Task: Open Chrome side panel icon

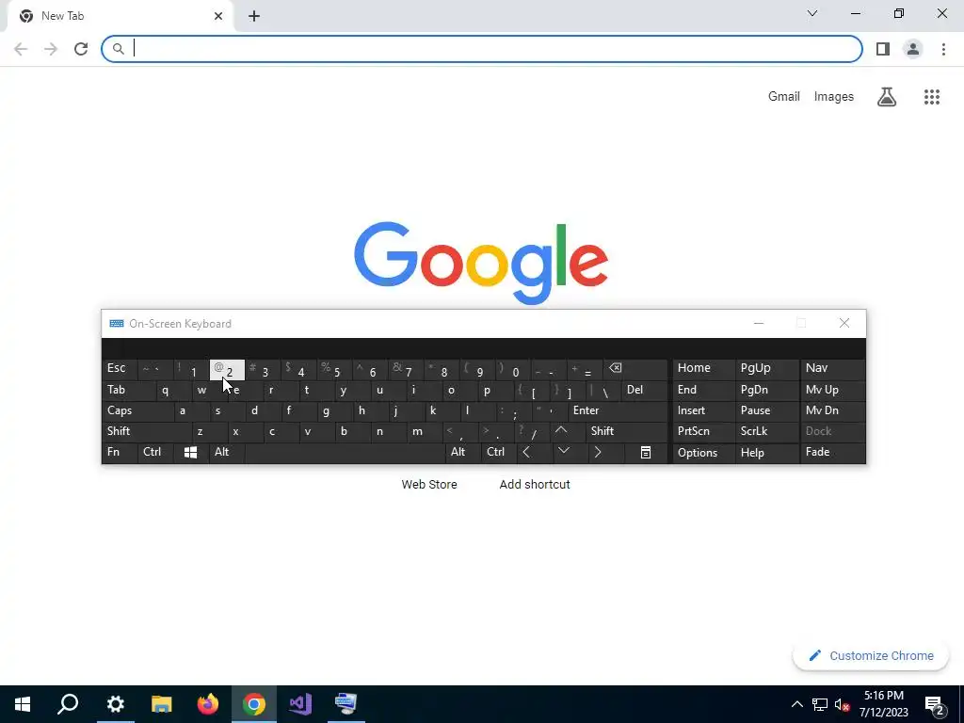Action: tap(883, 49)
